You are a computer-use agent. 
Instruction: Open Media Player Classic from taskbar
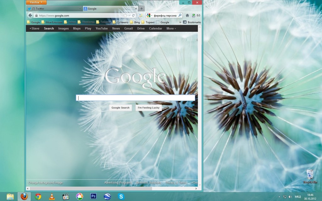(x=66, y=197)
